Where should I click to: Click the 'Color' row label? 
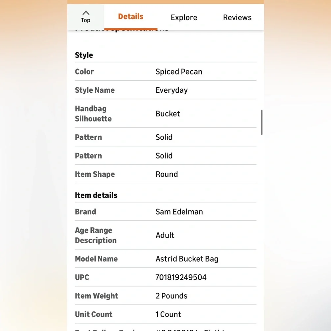[x=84, y=72]
